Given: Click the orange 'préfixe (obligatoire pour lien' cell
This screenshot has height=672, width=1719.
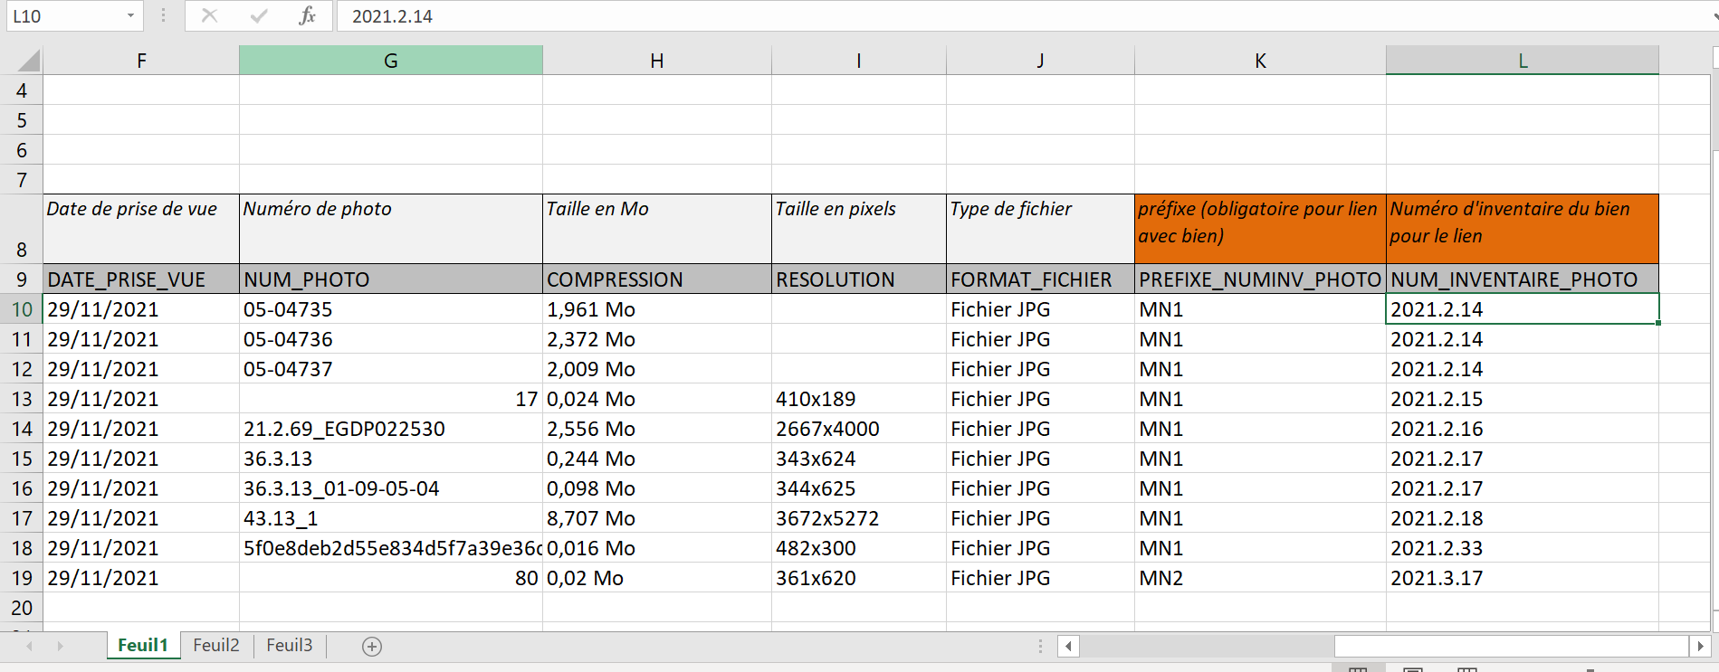Looking at the screenshot, I should point(1260,229).
